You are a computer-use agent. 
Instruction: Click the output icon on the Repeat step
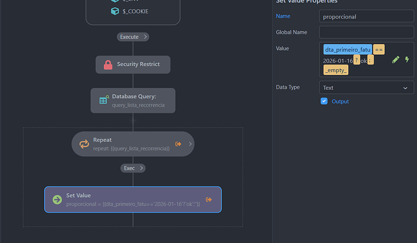click(178, 144)
